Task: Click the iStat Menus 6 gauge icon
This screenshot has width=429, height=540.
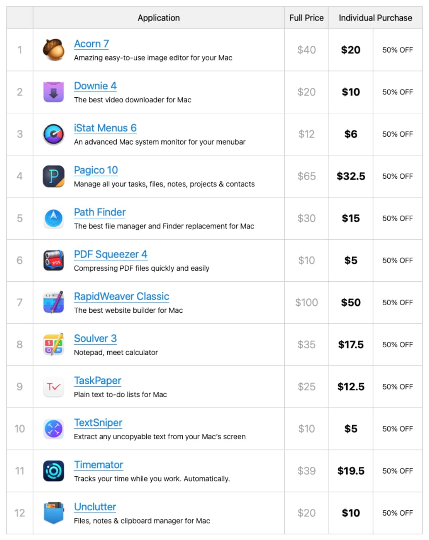Action: (x=54, y=134)
